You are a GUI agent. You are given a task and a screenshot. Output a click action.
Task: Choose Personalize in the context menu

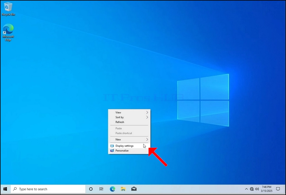tap(129, 151)
